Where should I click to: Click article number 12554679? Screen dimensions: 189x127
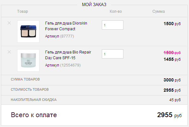[x=70, y=65]
